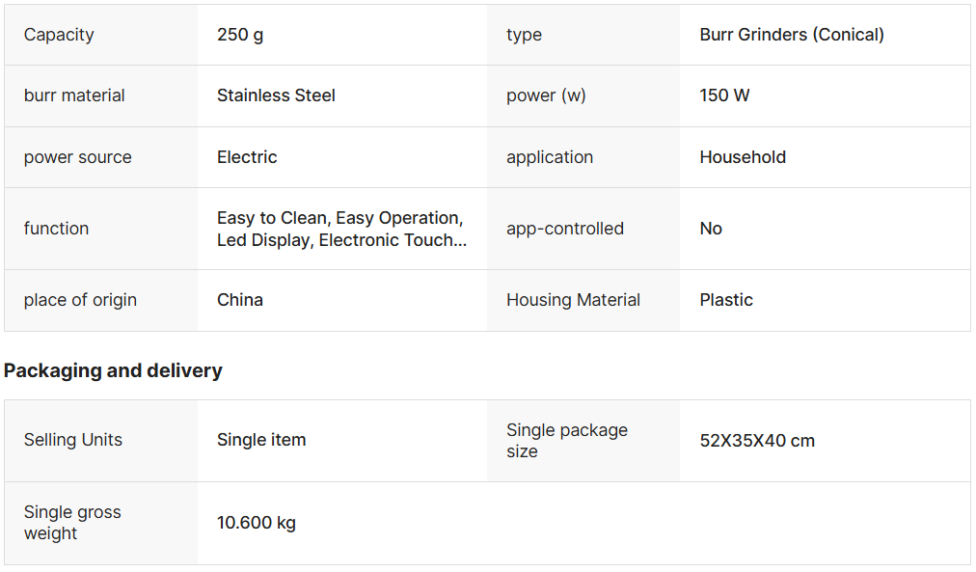This screenshot has width=976, height=572.
Task: Select the "app-controlled" label
Action: tap(565, 229)
